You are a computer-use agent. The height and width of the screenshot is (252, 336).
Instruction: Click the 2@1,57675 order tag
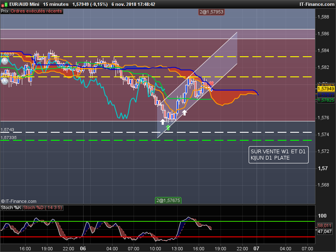tap(168, 201)
